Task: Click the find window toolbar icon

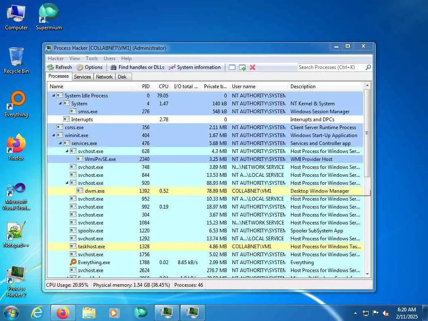Action: (x=232, y=67)
